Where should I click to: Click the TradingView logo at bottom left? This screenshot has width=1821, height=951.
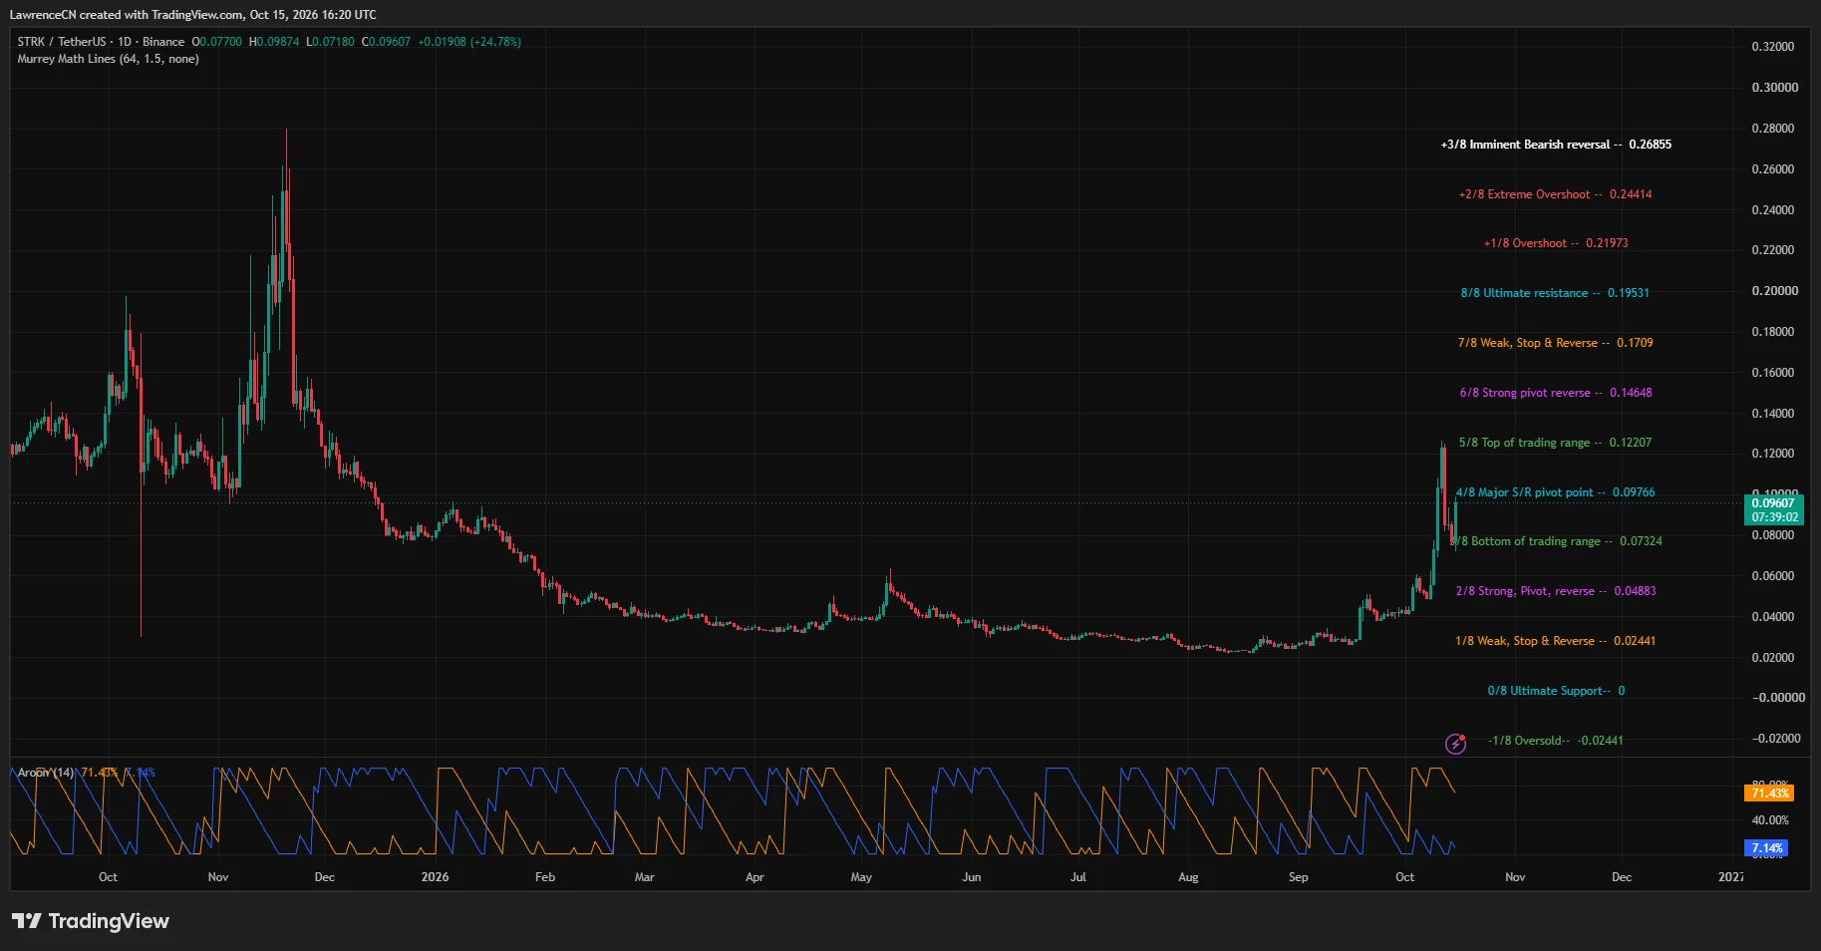[91, 921]
